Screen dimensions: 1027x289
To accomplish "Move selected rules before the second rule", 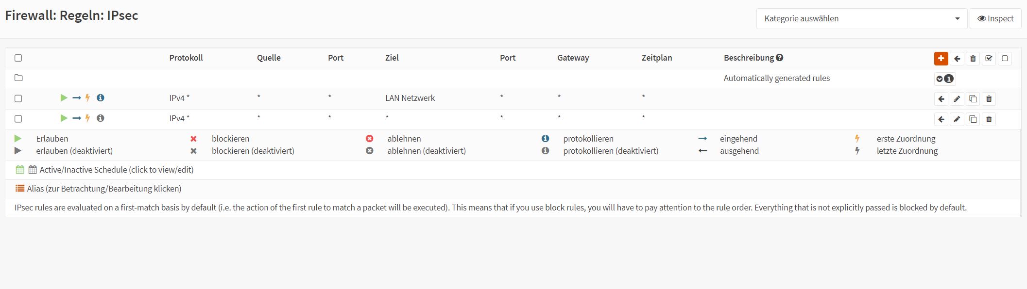I will click(941, 119).
